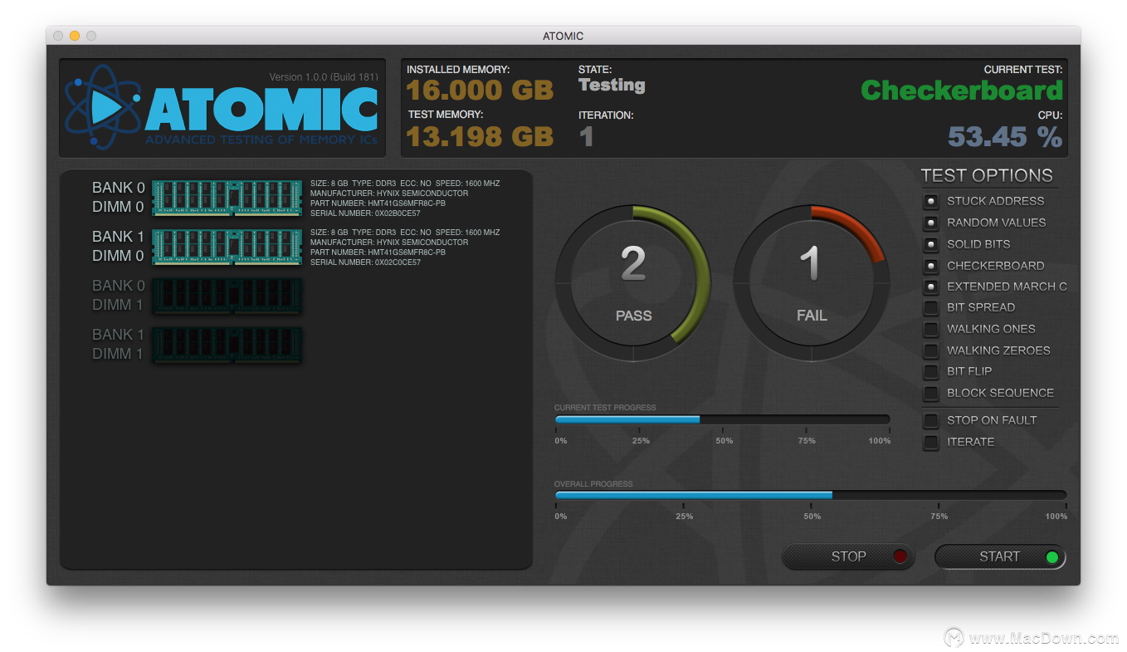This screenshot has width=1127, height=652.
Task: Click the 53.45 % CPU value
Action: click(x=1005, y=136)
